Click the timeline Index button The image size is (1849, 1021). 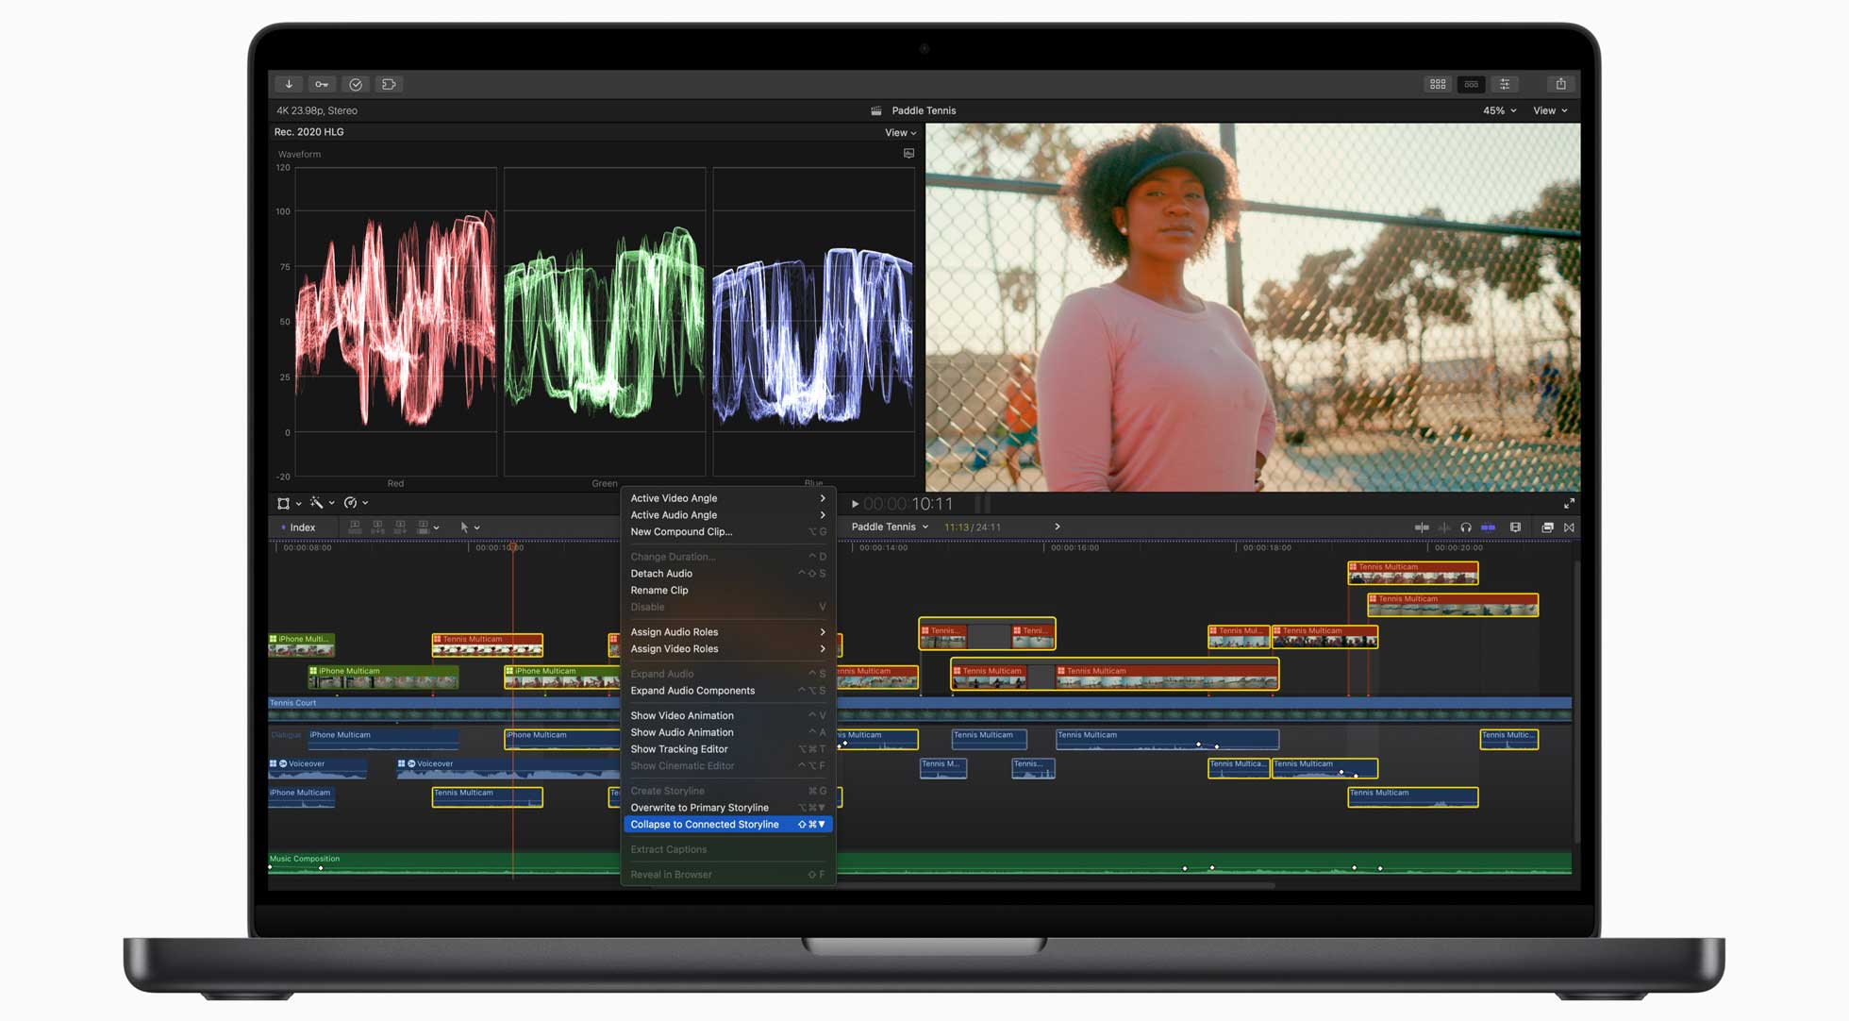[x=302, y=527]
